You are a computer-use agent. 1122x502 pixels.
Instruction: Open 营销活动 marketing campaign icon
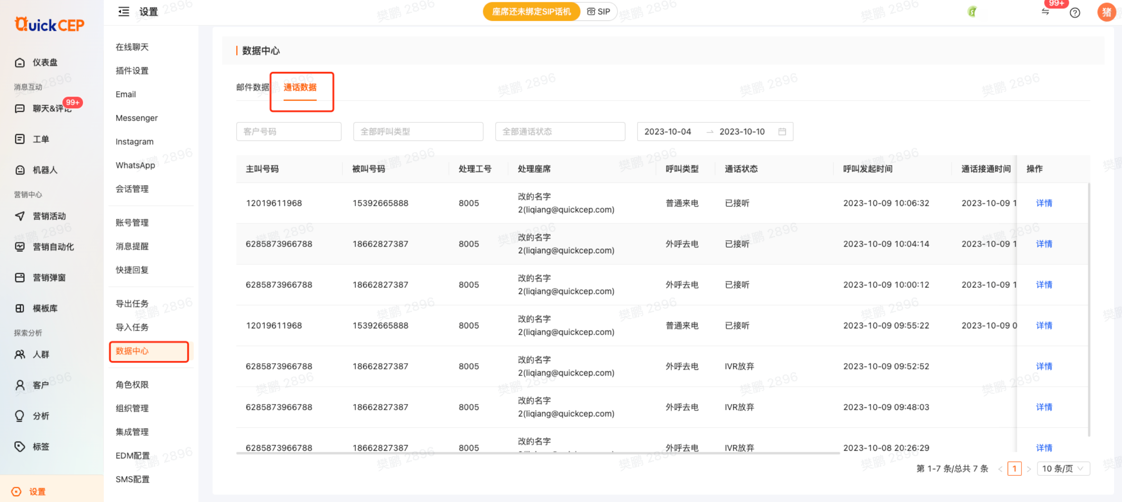(x=20, y=216)
